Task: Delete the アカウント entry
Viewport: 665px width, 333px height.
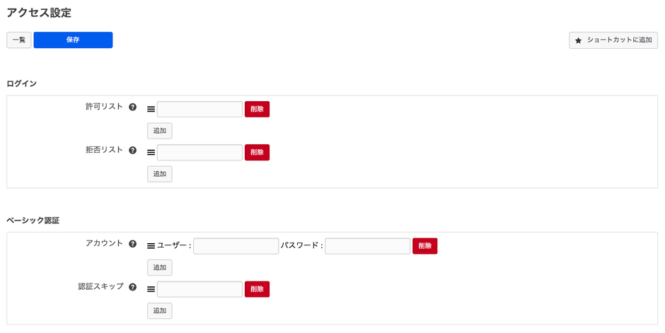Action: 424,246
